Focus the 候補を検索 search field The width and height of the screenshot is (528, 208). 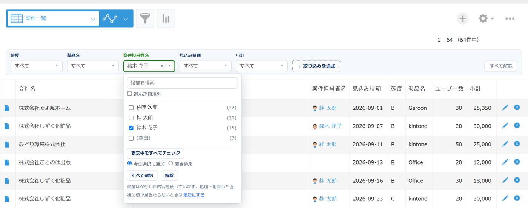183,83
